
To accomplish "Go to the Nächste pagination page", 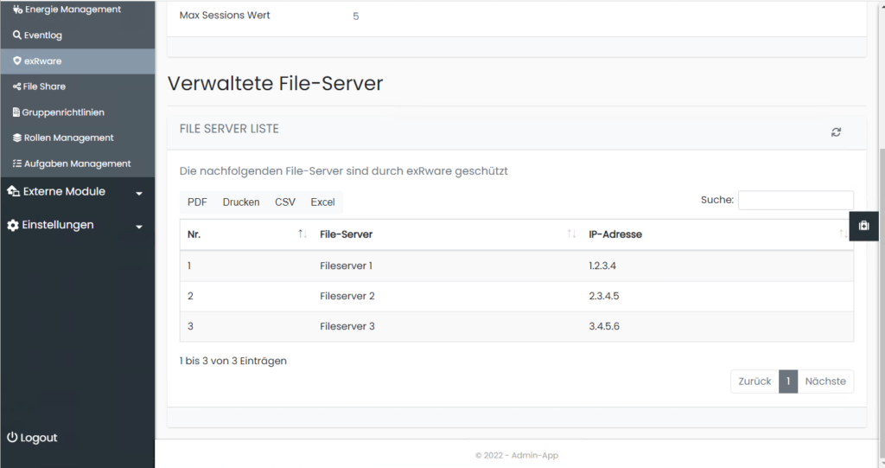I will point(825,381).
